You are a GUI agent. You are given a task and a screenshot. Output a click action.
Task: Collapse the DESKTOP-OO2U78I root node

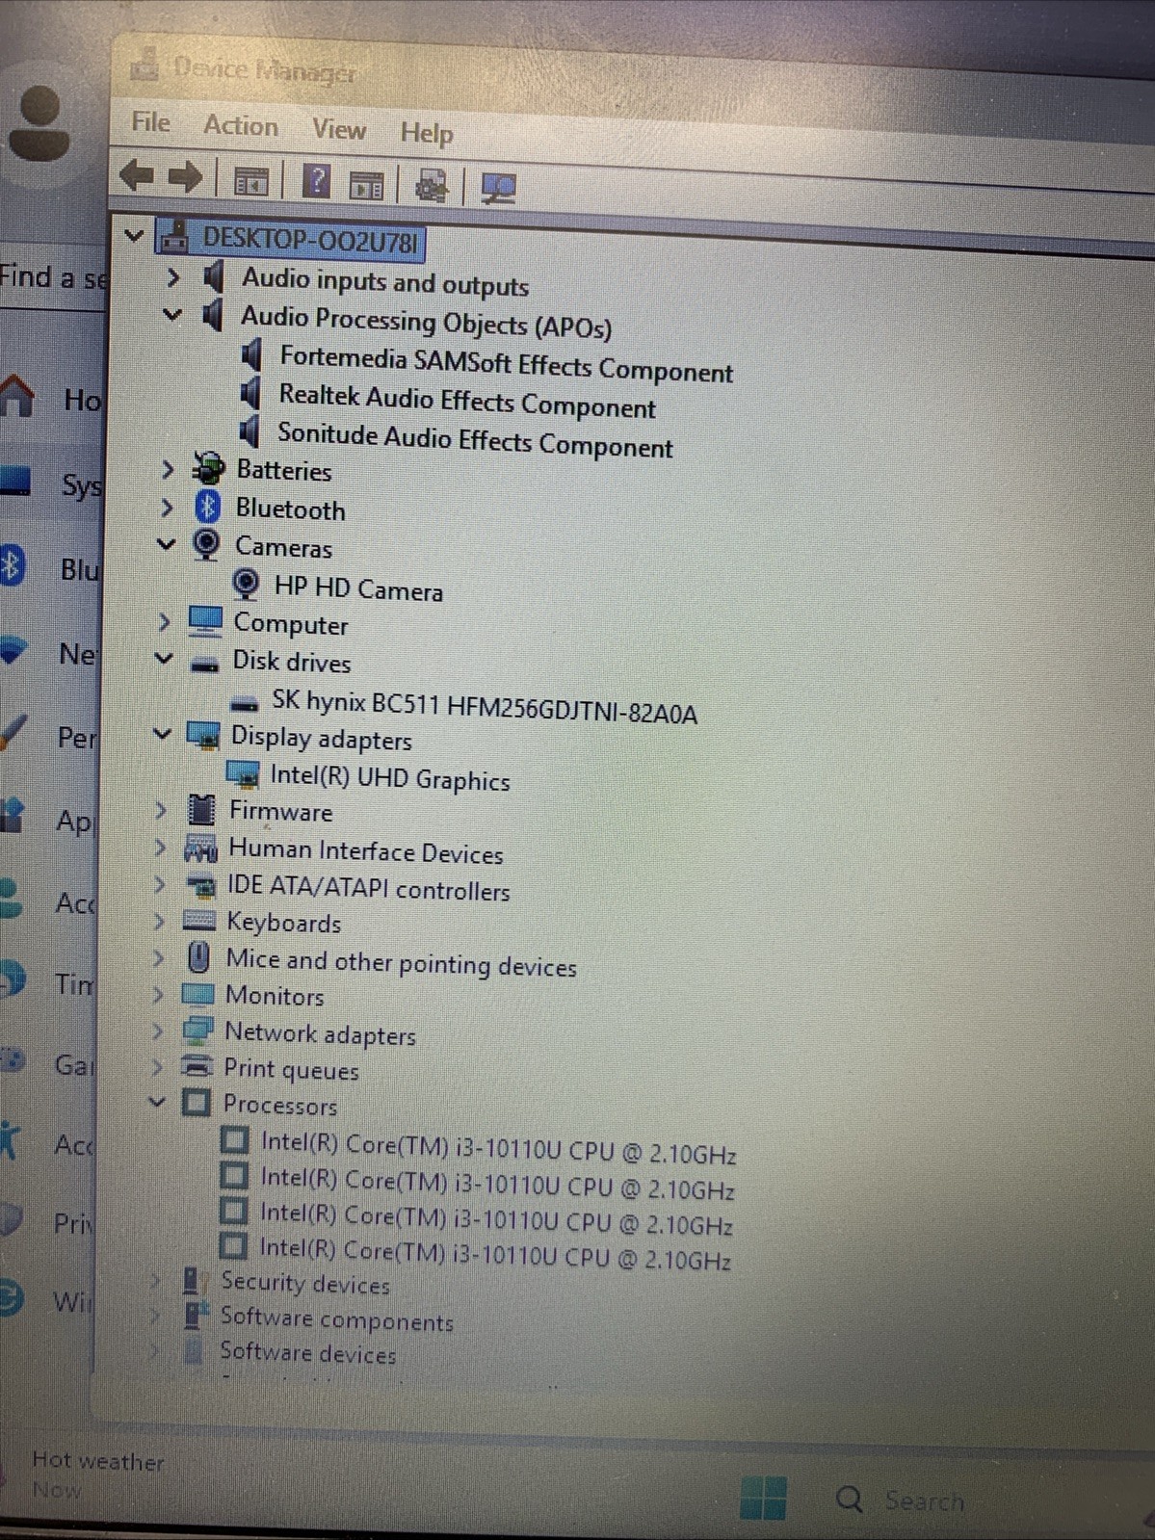[135, 234]
